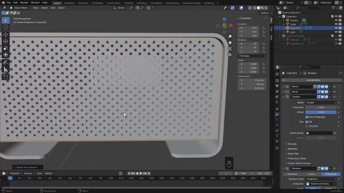344x193 pixels.
Task: Jump to timeline end button
Action: (x=149, y=173)
